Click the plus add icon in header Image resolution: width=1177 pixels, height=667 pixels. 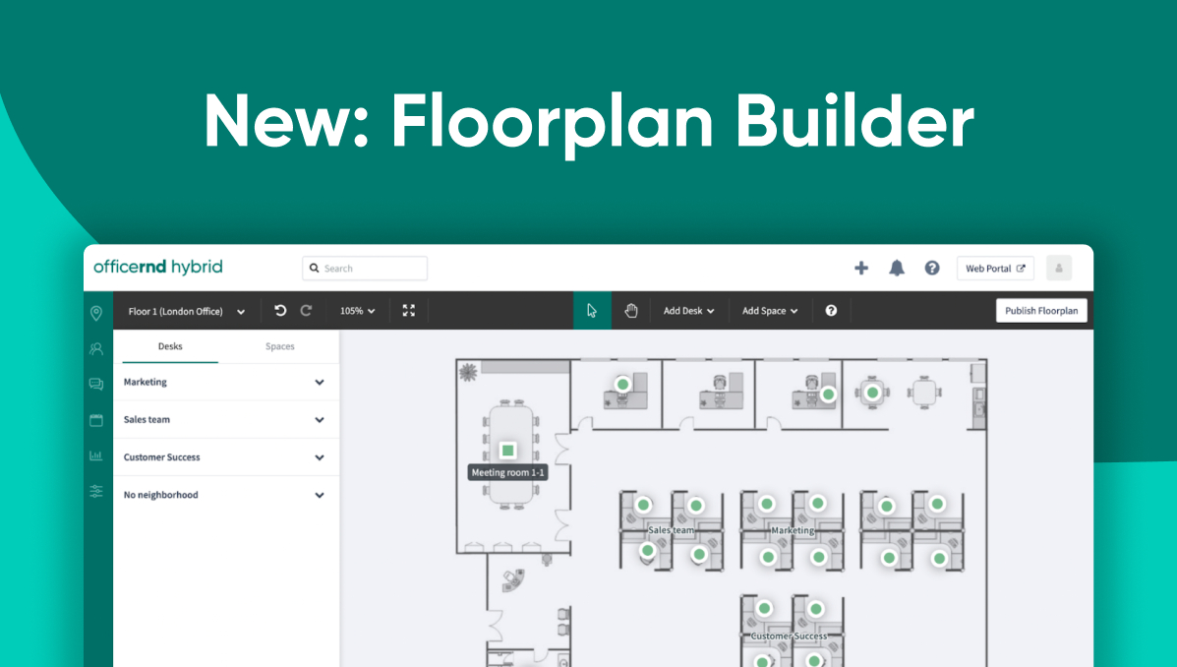(x=861, y=269)
